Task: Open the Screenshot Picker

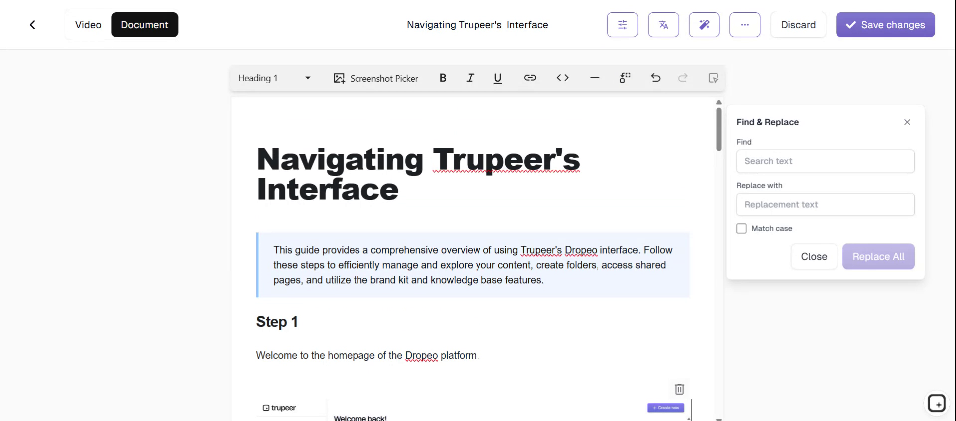Action: [376, 78]
